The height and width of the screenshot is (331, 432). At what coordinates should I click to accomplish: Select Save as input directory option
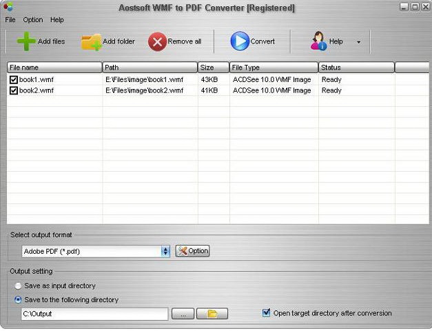[x=18, y=286]
